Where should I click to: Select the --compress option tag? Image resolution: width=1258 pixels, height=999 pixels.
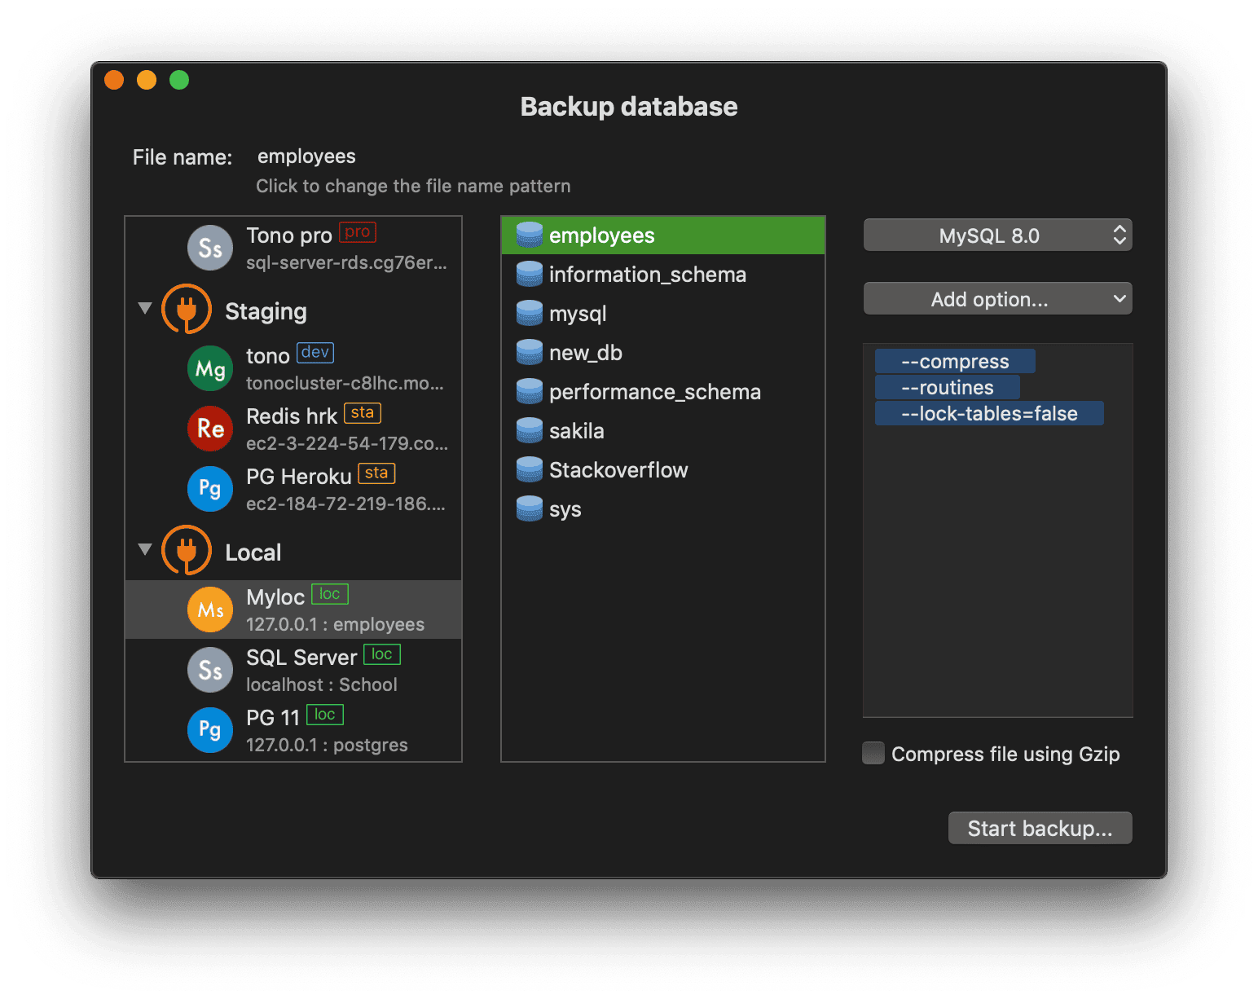(955, 361)
